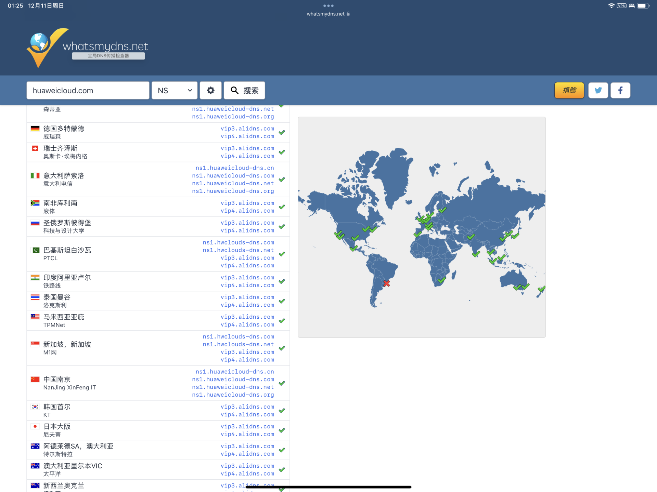This screenshot has height=492, width=657.
Task: Click ns1.huaweicloud-dns.cn in the 意大利萨索洛 row
Action: point(235,168)
